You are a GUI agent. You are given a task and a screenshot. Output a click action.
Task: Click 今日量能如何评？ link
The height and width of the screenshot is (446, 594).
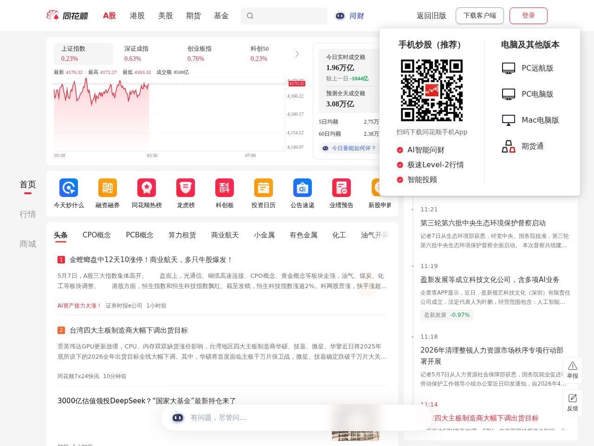click(x=354, y=148)
